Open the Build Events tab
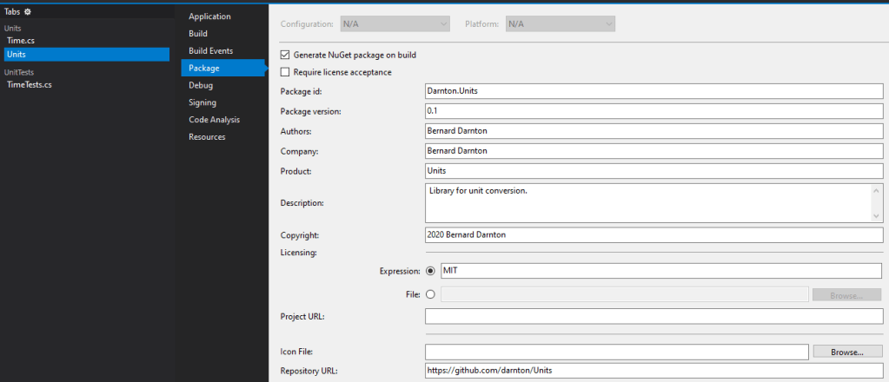 [x=210, y=51]
